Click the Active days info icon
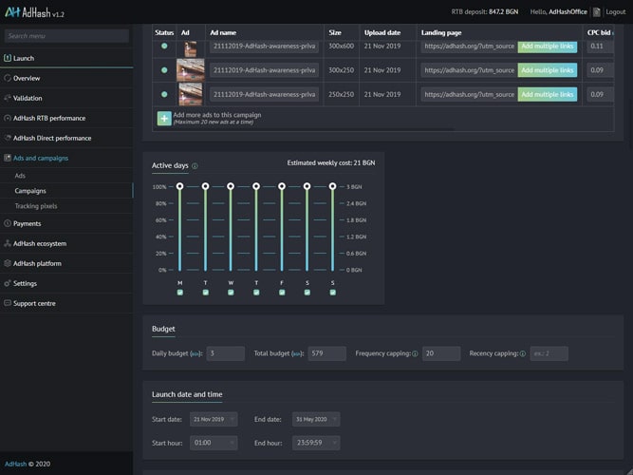 tap(195, 166)
